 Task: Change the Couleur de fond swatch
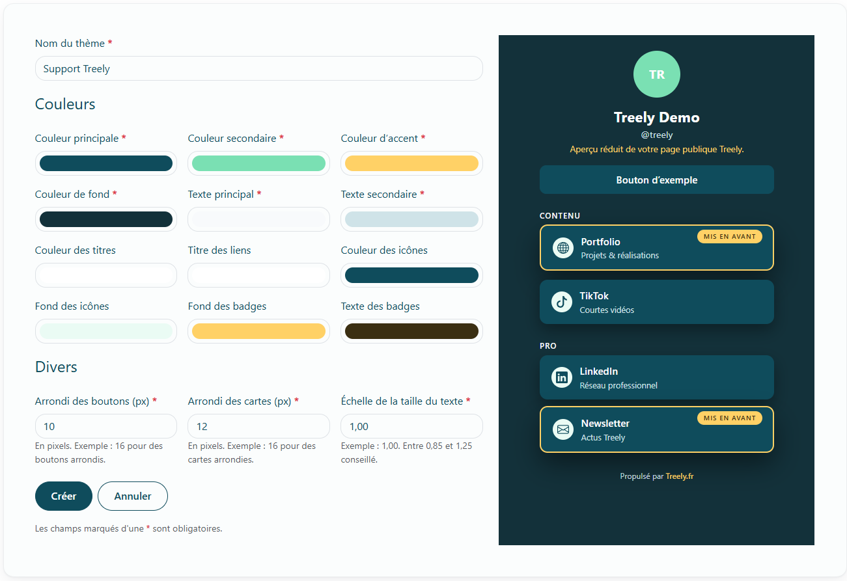pyautogui.click(x=106, y=219)
